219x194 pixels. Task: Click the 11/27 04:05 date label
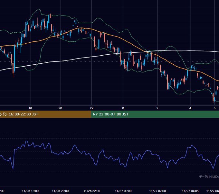click(190, 191)
